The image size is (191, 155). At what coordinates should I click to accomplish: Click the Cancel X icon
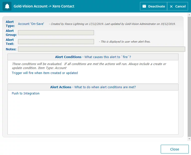[171, 6]
